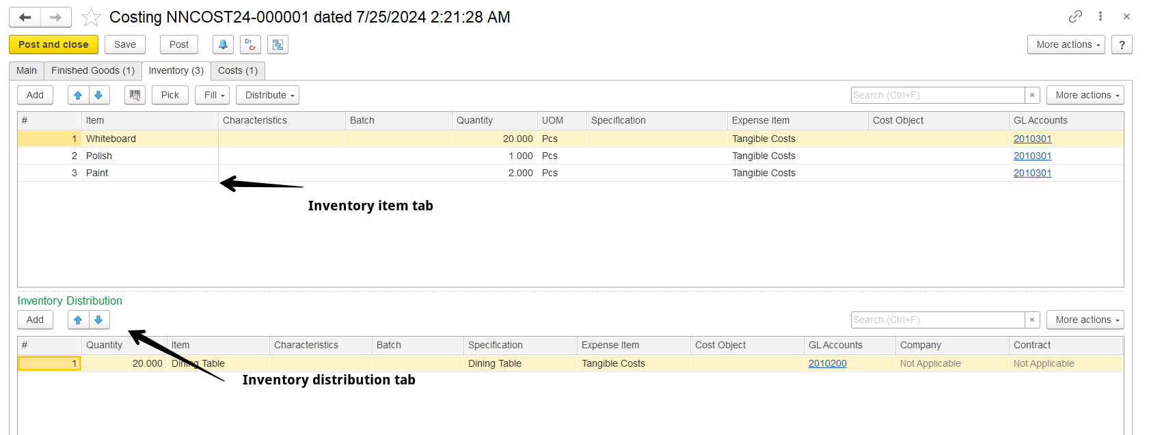1149x435 pixels.
Task: Open the three-dot options menu
Action: coord(1100,16)
